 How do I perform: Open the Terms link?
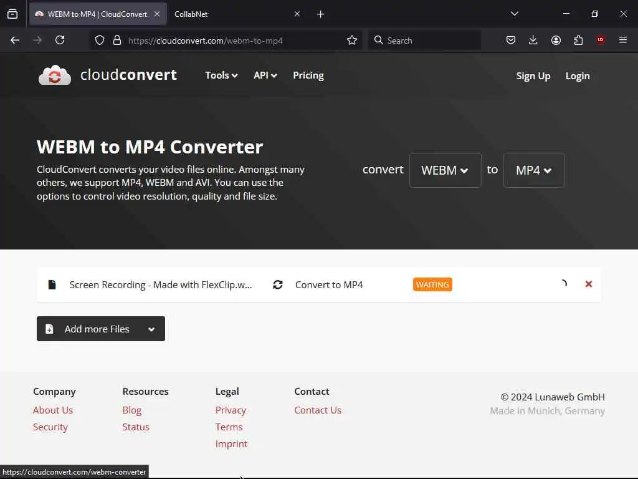pyautogui.click(x=229, y=427)
